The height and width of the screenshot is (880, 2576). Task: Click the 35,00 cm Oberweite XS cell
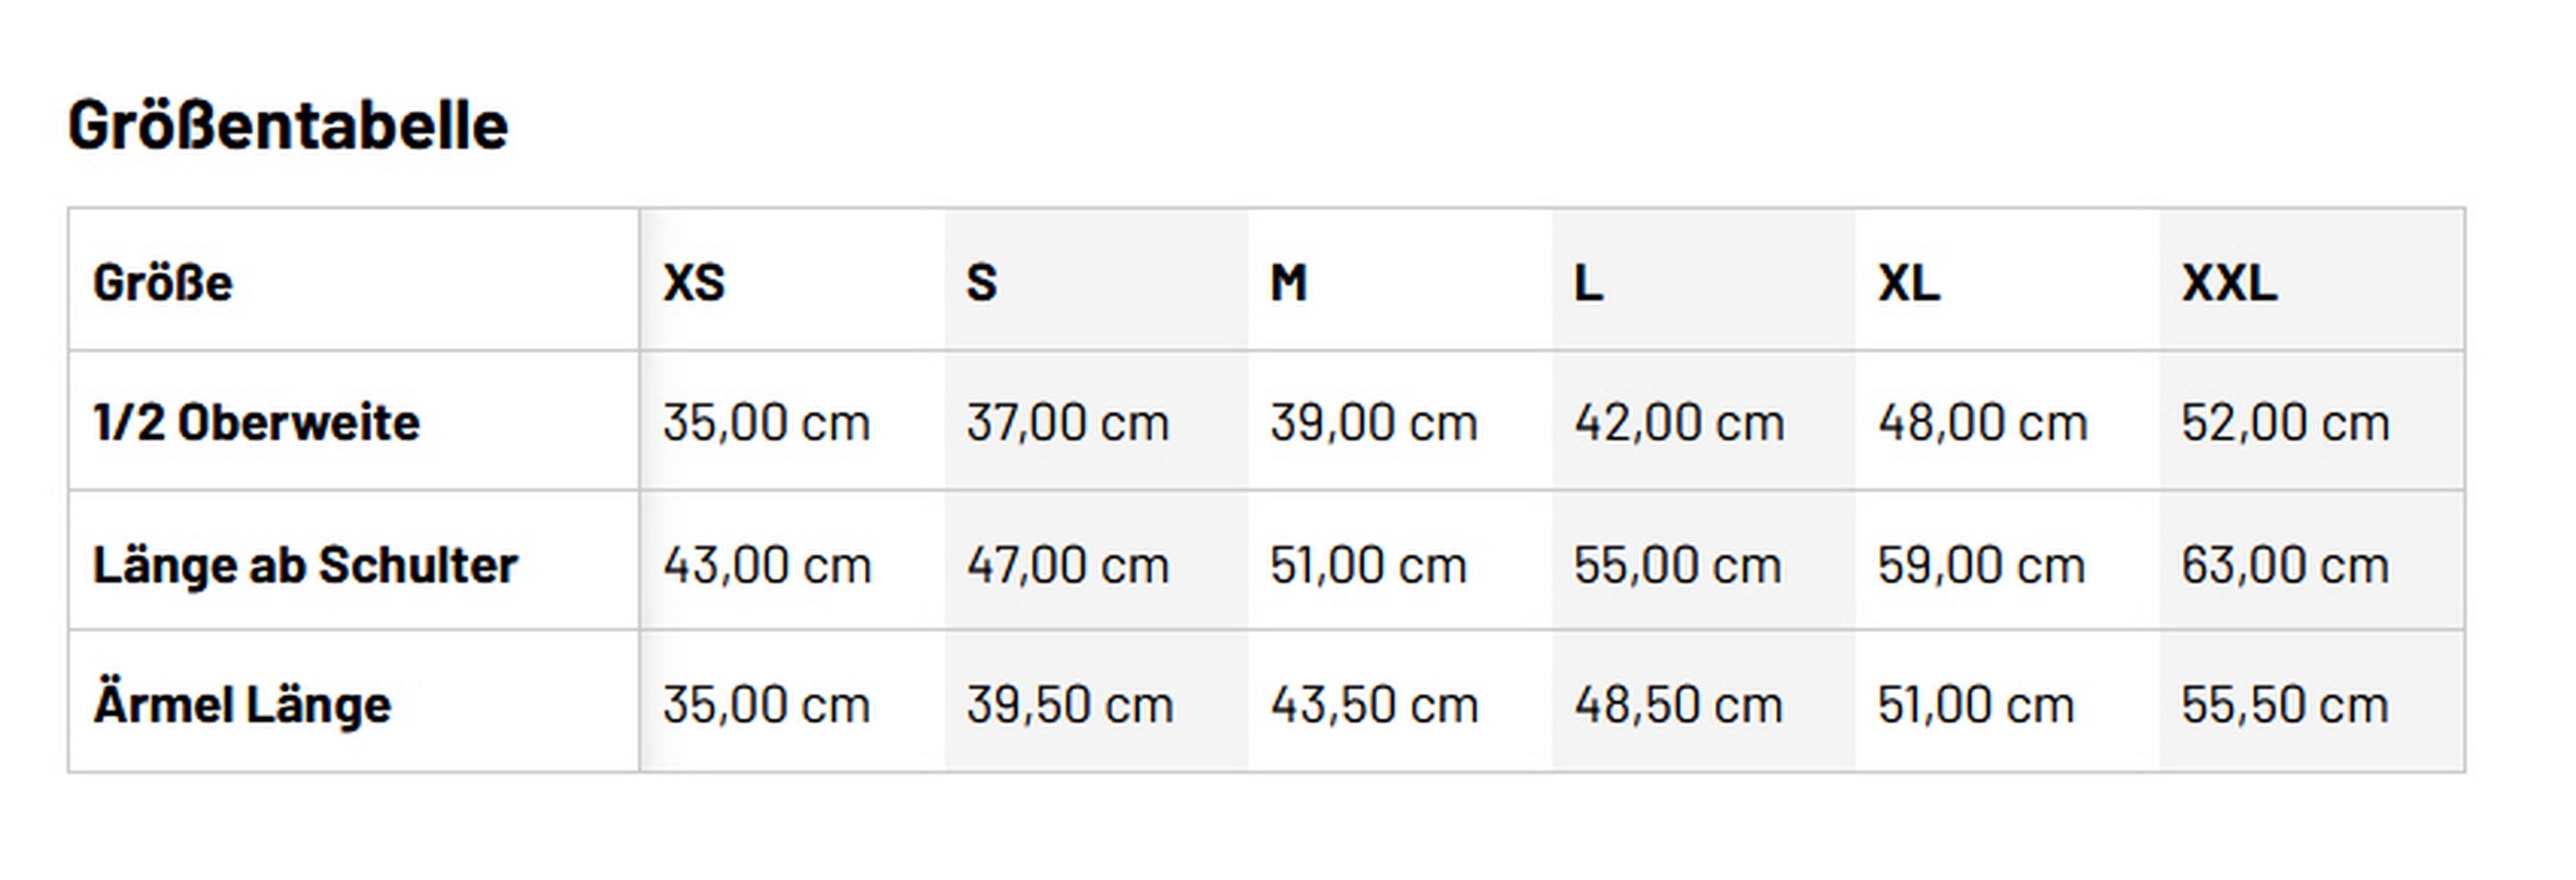pyautogui.click(x=766, y=422)
